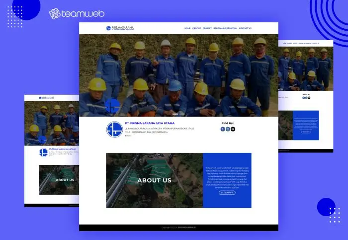The height and width of the screenshot is (240, 348).
Task: Open the PROJECT menu item
Action: tap(207, 28)
